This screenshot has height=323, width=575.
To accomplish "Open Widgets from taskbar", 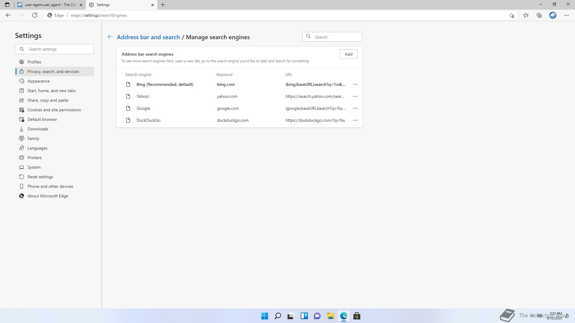I will pos(304,316).
